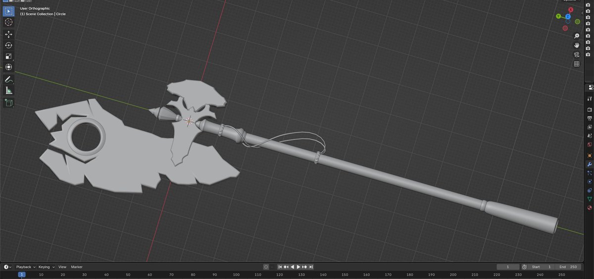This screenshot has height=279, width=594.
Task: Select the Add Cube tool
Action: [x=8, y=103]
